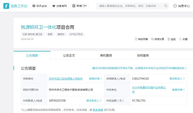Click 更多联系人 beside 13812744310
193x113 pixels.
[177, 79]
